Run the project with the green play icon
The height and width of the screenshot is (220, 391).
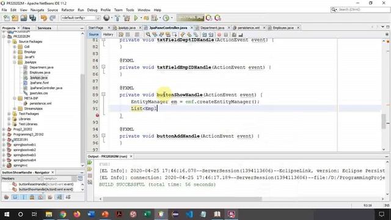pyautogui.click(x=136, y=18)
